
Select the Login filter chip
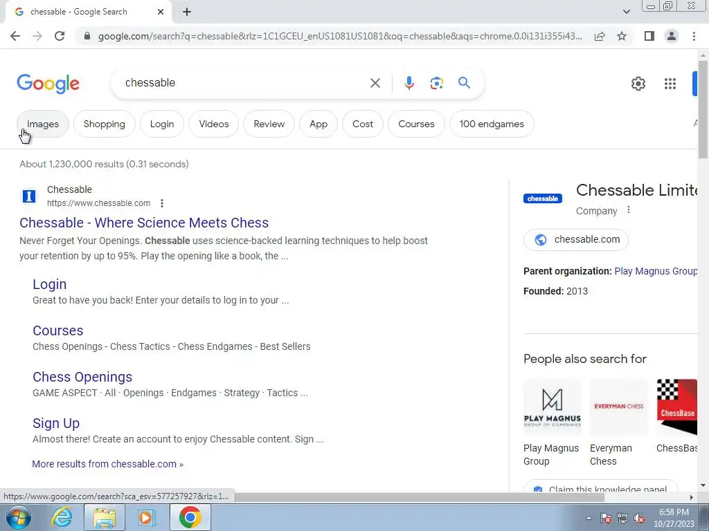tap(162, 124)
